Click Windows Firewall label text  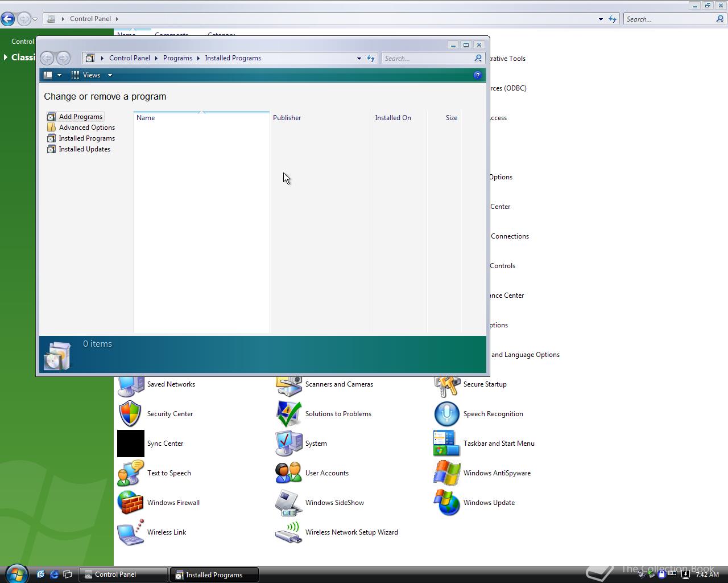click(x=173, y=503)
